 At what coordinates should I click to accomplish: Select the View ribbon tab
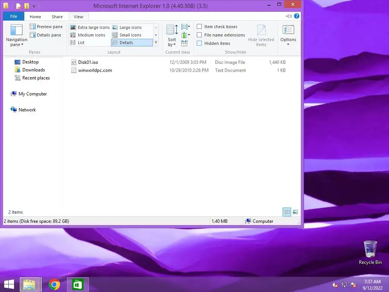(78, 17)
